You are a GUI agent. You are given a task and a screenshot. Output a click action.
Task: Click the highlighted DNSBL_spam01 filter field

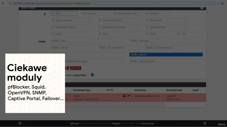166,55
